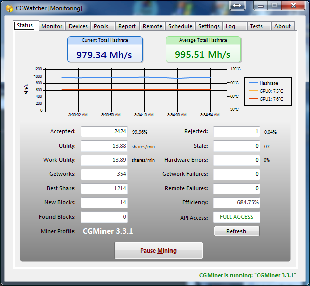Switch to the Pools tab

[103, 26]
